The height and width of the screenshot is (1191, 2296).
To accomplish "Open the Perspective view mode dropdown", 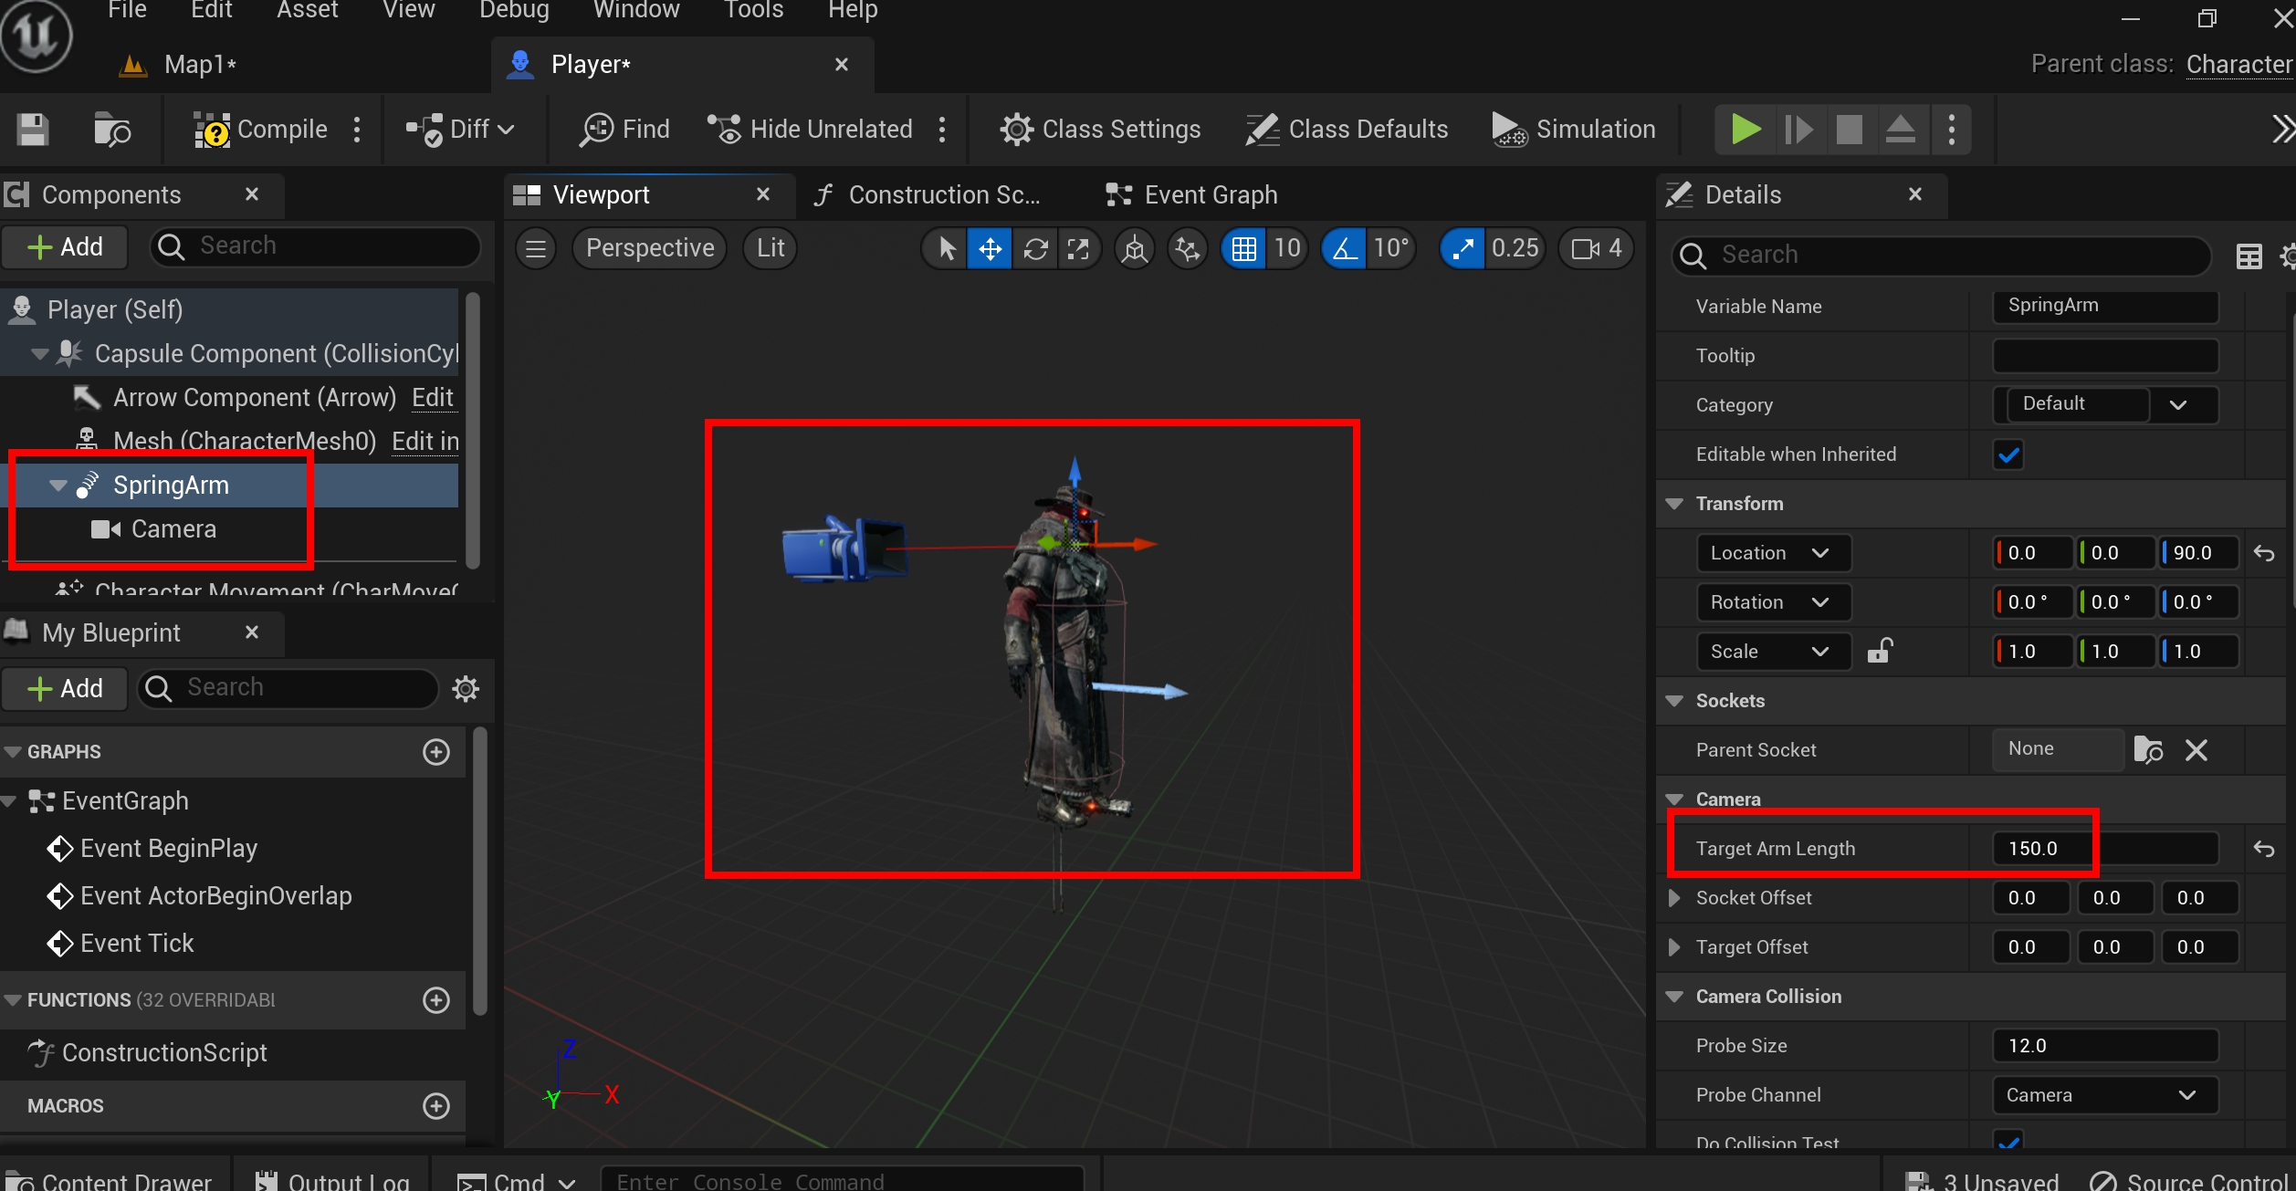I will (650, 248).
